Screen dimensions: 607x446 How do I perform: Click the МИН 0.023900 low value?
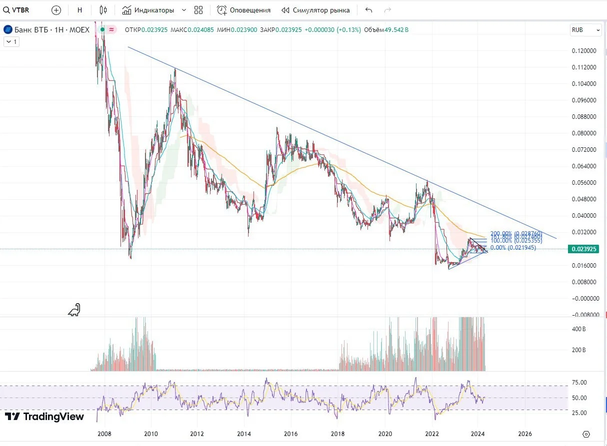(237, 30)
